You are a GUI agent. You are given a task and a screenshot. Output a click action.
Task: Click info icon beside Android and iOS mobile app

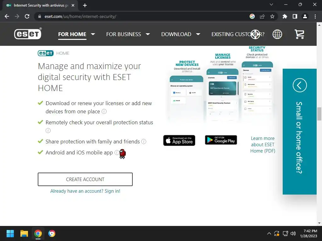point(116,153)
